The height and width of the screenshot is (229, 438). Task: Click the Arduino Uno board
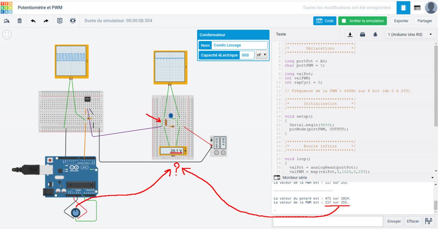70,176
